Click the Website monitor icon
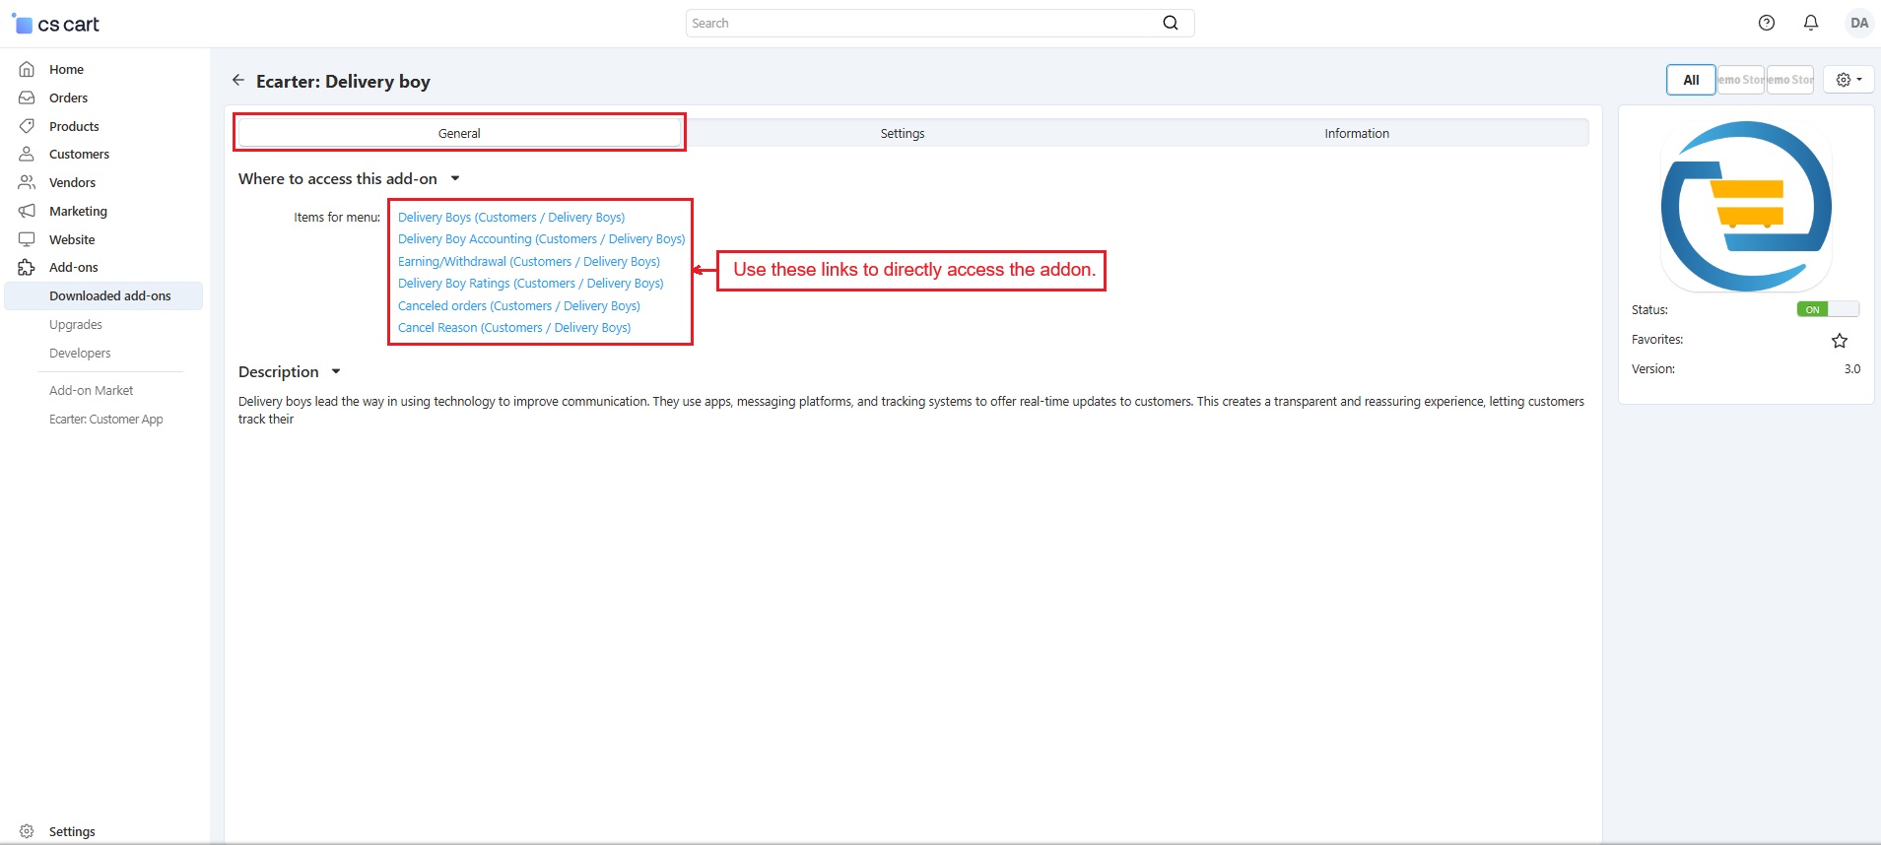This screenshot has height=845, width=1881. pyautogui.click(x=27, y=239)
